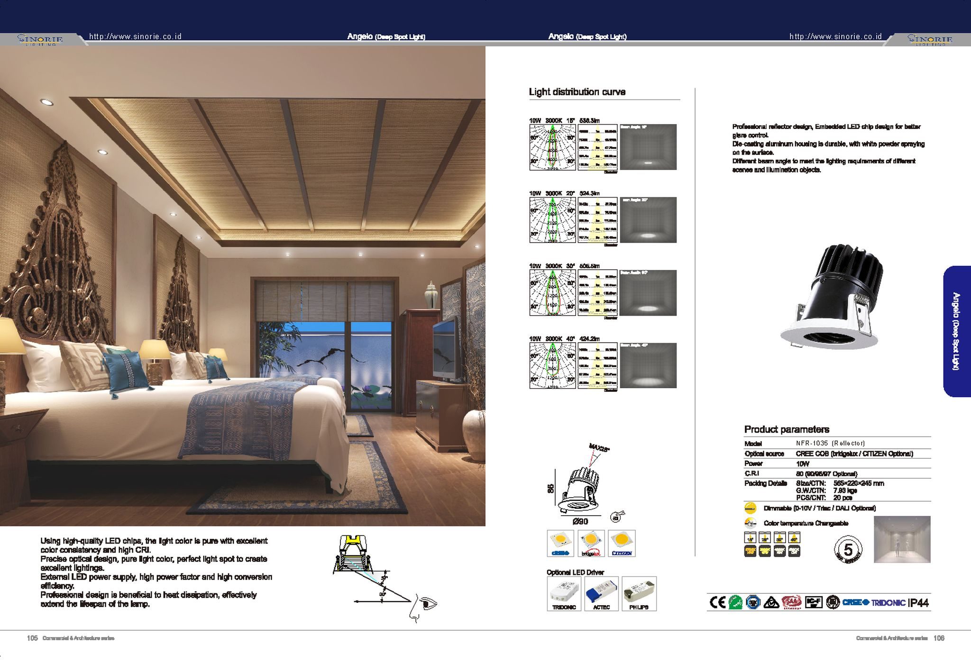
Task: Open the sinorie.co.id link at top right
Action: tap(835, 36)
